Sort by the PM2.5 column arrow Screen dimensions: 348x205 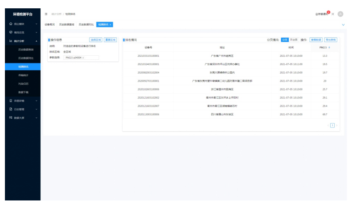[329, 48]
